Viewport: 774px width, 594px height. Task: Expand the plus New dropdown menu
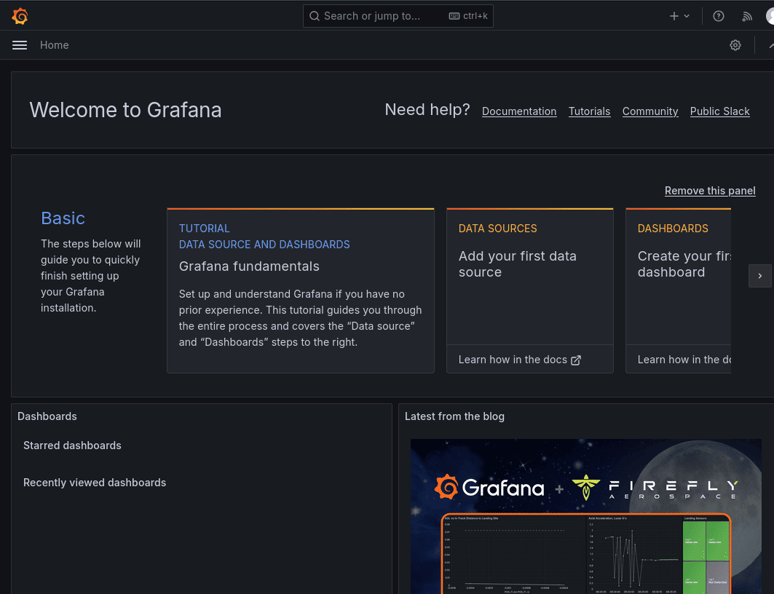pos(679,16)
